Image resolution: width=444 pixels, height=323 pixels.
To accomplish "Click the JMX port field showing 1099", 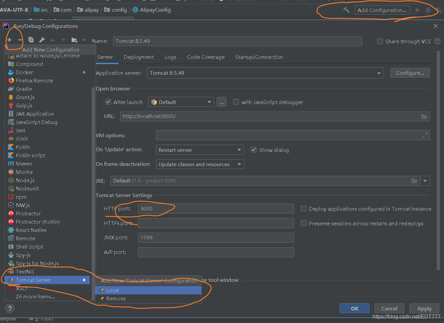I will pos(216,237).
